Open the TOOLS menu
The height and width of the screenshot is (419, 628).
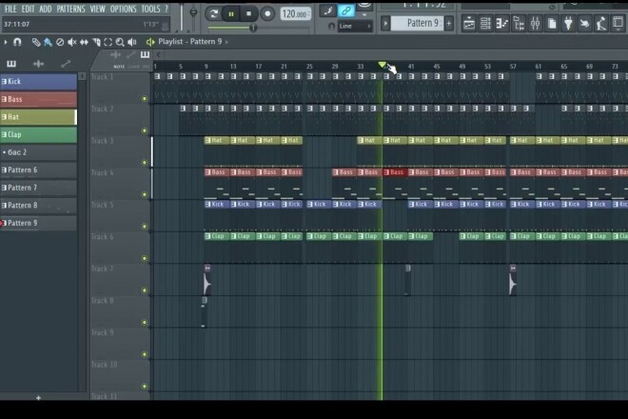[x=150, y=9]
